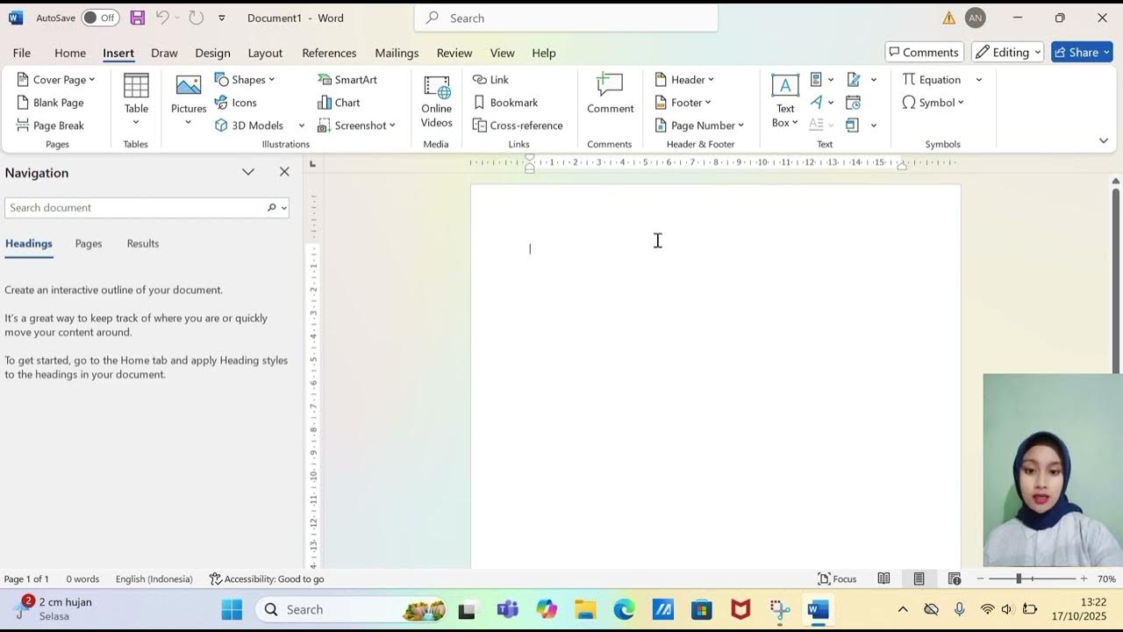
Task: Insert a SmartArt graphic
Action: [347, 79]
